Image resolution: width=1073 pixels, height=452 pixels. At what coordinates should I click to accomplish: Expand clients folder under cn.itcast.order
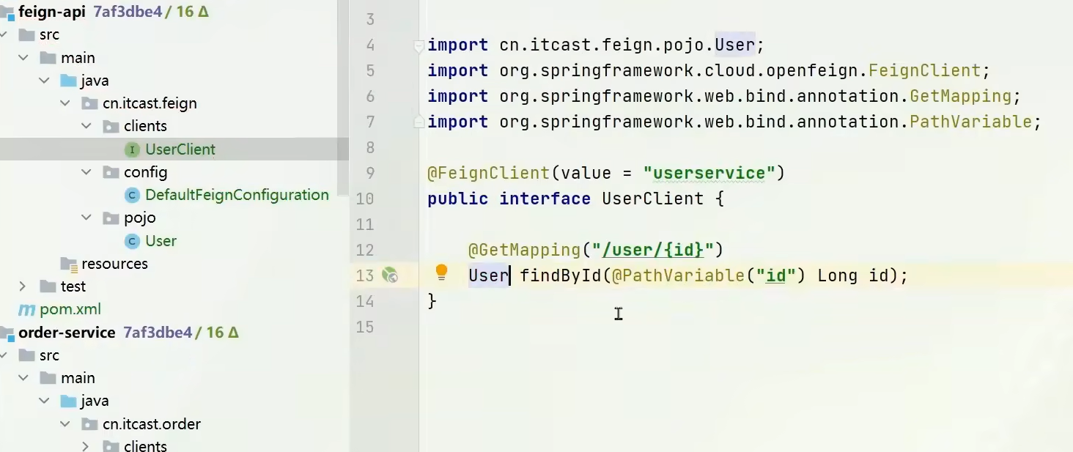(x=86, y=446)
